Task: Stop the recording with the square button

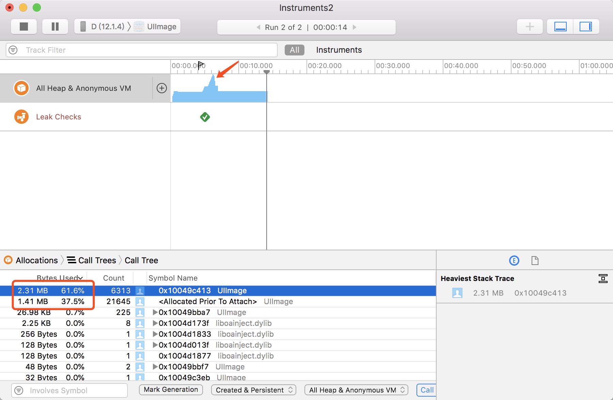Action: point(24,27)
